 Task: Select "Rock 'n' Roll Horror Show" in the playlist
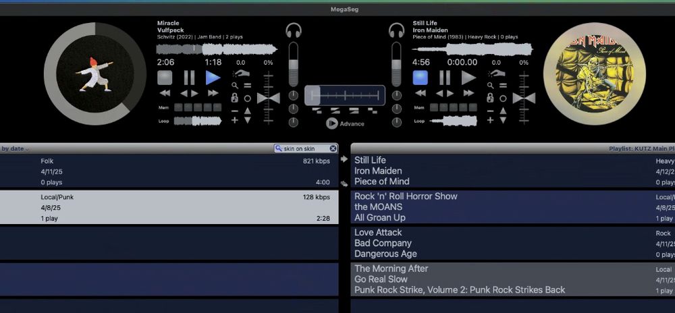(x=513, y=207)
